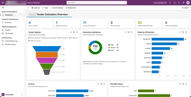Screen dimensions: 191x97
Task: View records for AI Runs chart
Action: point(101,84)
